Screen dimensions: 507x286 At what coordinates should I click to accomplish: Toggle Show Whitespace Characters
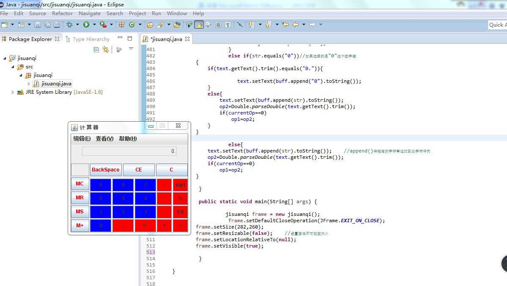pos(228,25)
